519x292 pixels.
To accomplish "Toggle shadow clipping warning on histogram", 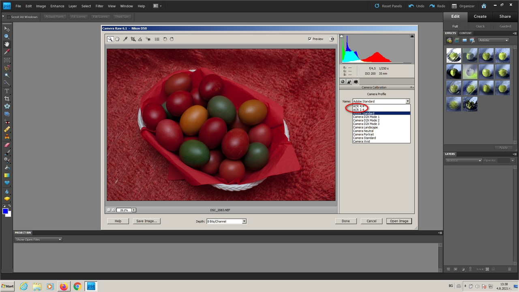I will coord(341,36).
